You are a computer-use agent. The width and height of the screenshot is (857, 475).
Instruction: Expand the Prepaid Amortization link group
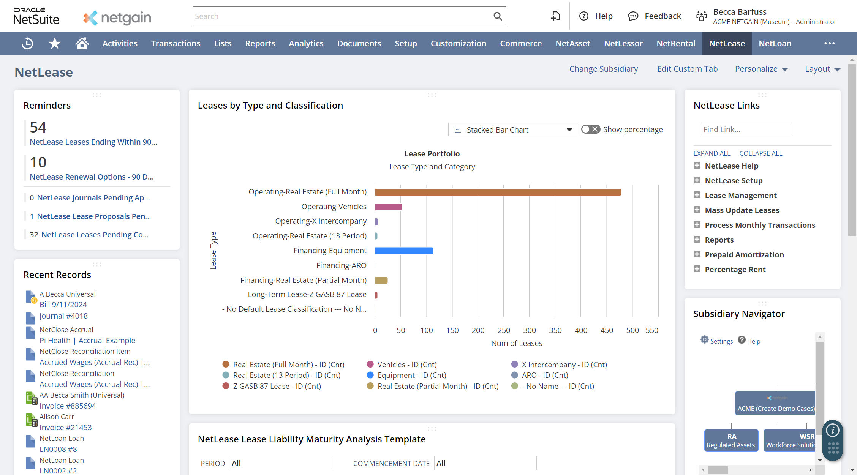point(697,254)
